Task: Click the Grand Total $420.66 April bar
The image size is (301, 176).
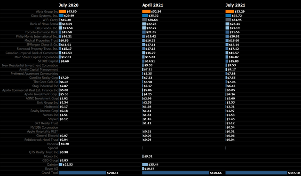Action: 175,173
